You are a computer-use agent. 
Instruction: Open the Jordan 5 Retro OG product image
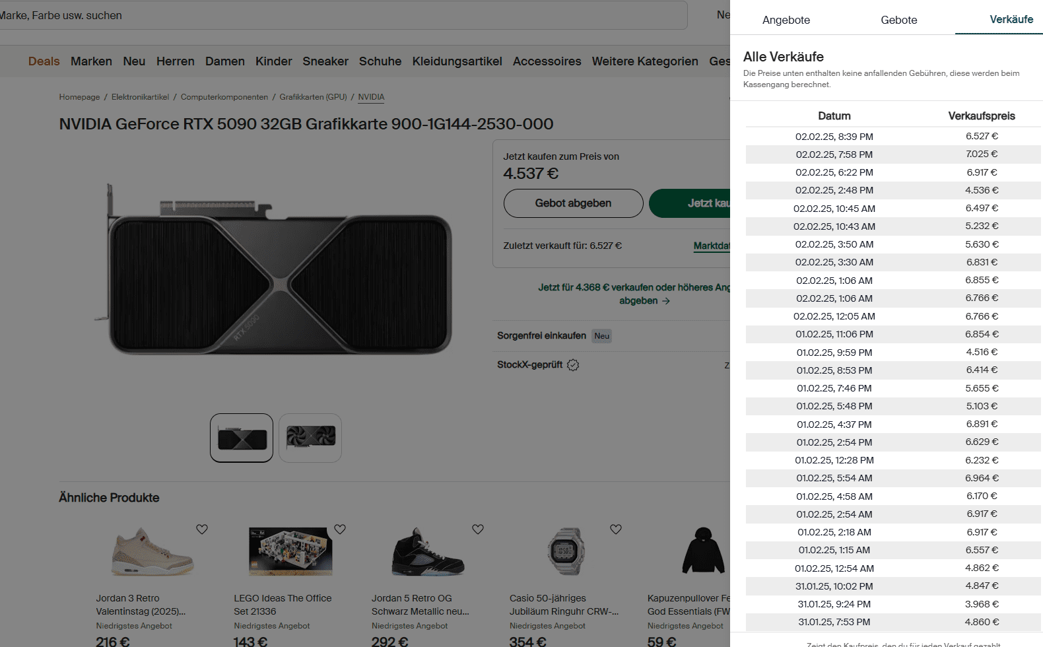[428, 552]
